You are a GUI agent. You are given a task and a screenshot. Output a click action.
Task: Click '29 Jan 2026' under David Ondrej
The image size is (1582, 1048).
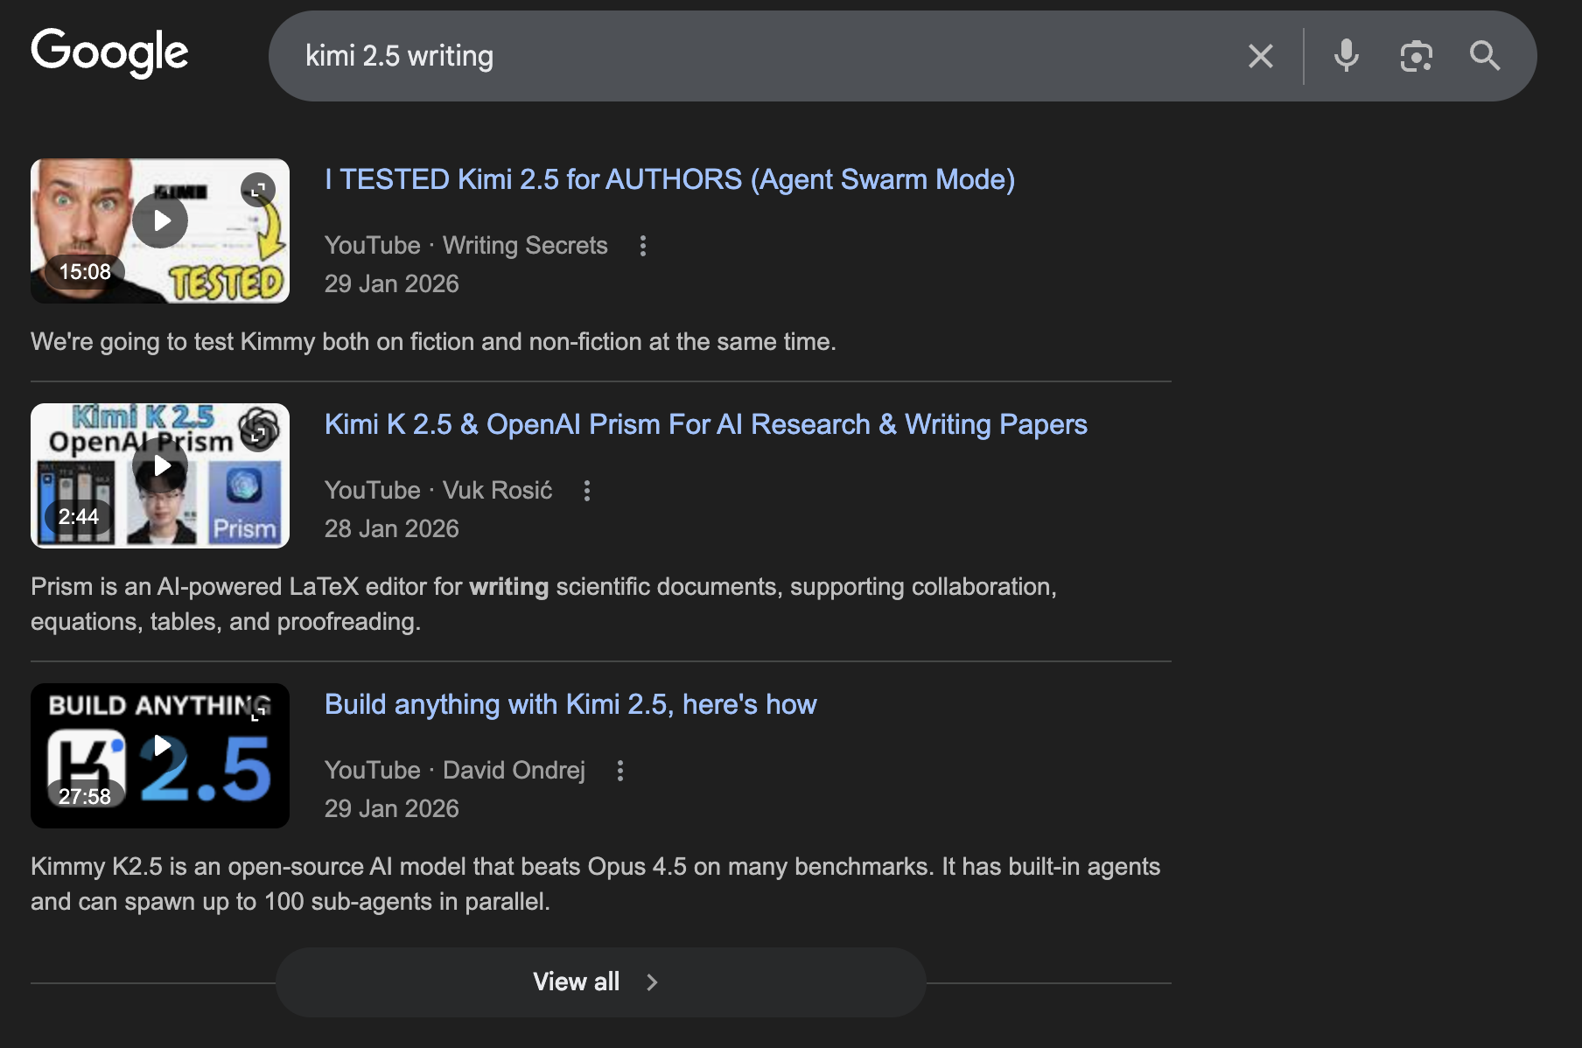(x=391, y=809)
